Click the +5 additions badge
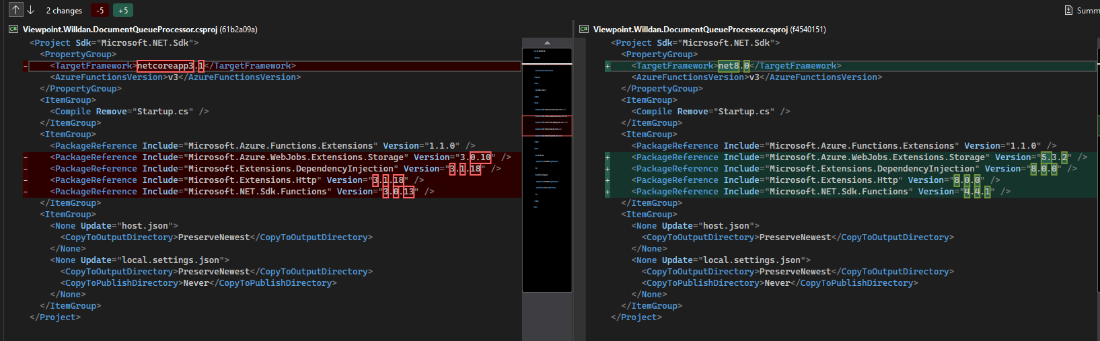This screenshot has height=341, width=1100. point(123,11)
